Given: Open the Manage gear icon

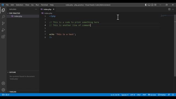Looking at the screenshot, I should coord(3,90).
